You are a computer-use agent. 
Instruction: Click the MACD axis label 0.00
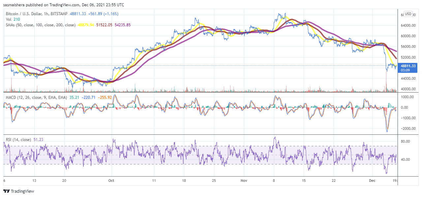pos(404,107)
